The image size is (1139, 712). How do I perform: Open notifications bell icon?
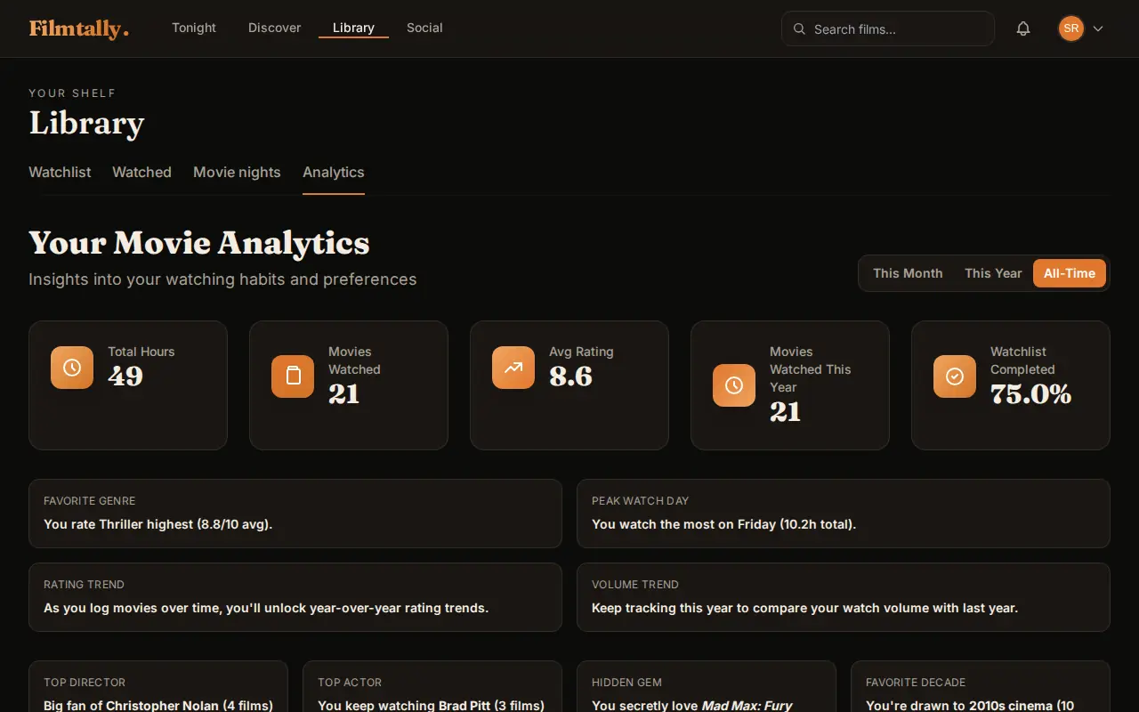(1023, 28)
